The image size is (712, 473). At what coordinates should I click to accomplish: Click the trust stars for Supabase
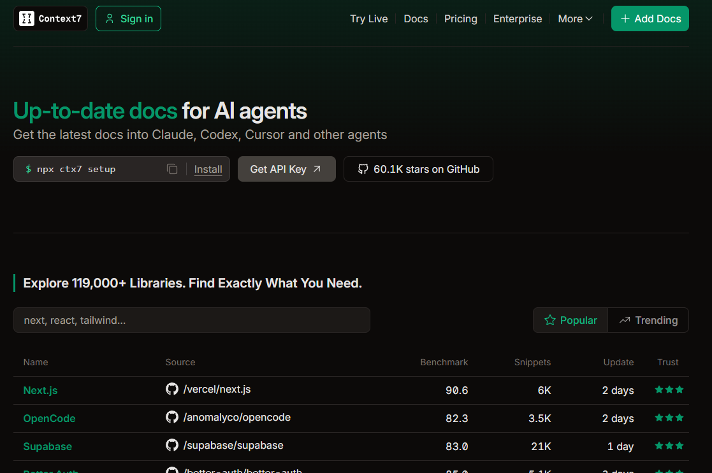point(669,446)
